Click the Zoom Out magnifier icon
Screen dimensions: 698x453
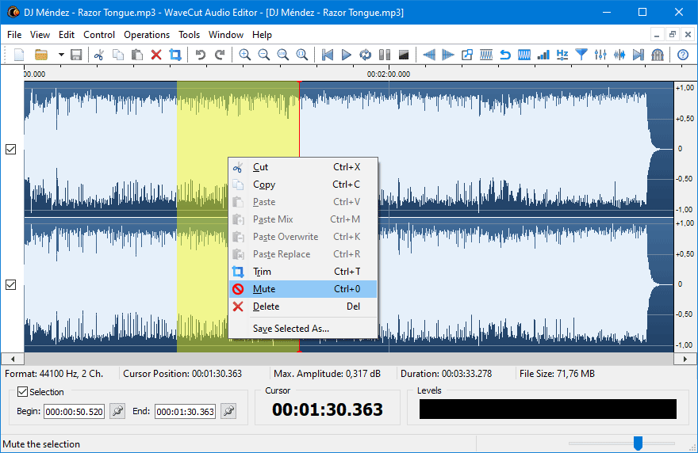(263, 55)
